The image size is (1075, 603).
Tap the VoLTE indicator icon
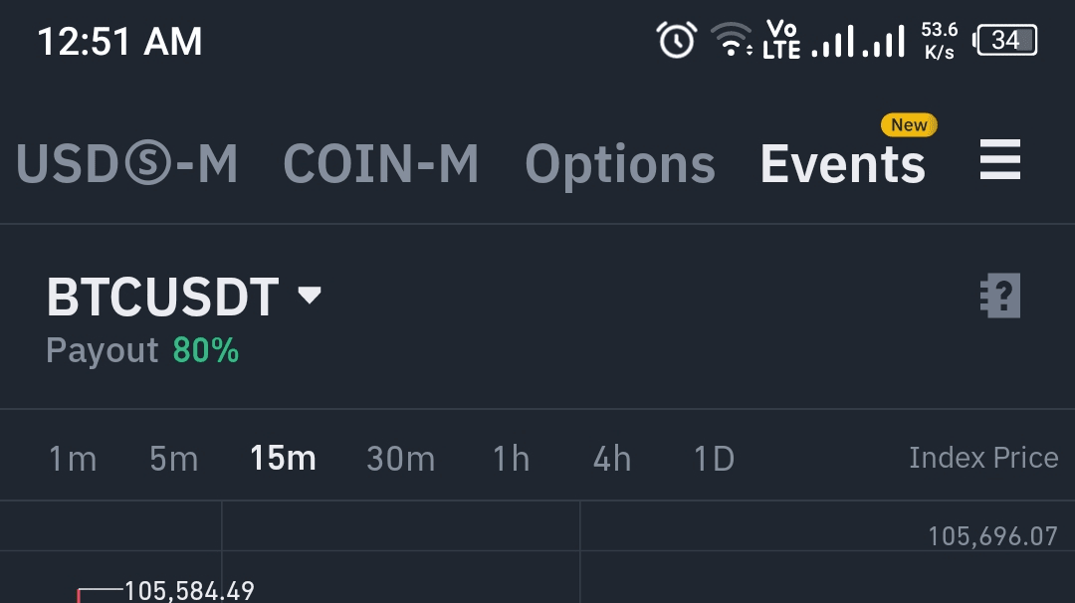[782, 40]
